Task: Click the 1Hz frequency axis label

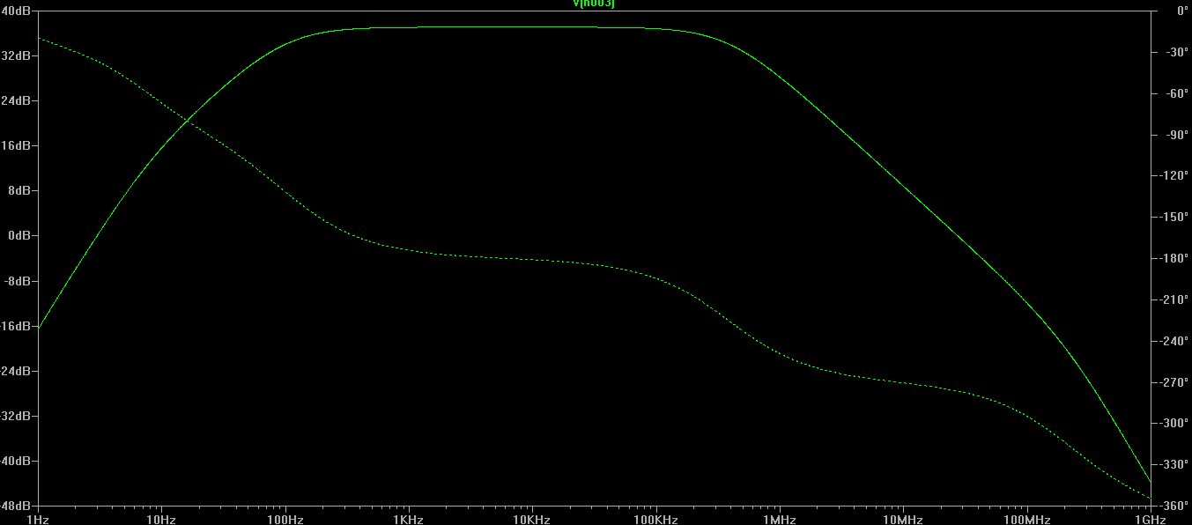Action: (38, 520)
